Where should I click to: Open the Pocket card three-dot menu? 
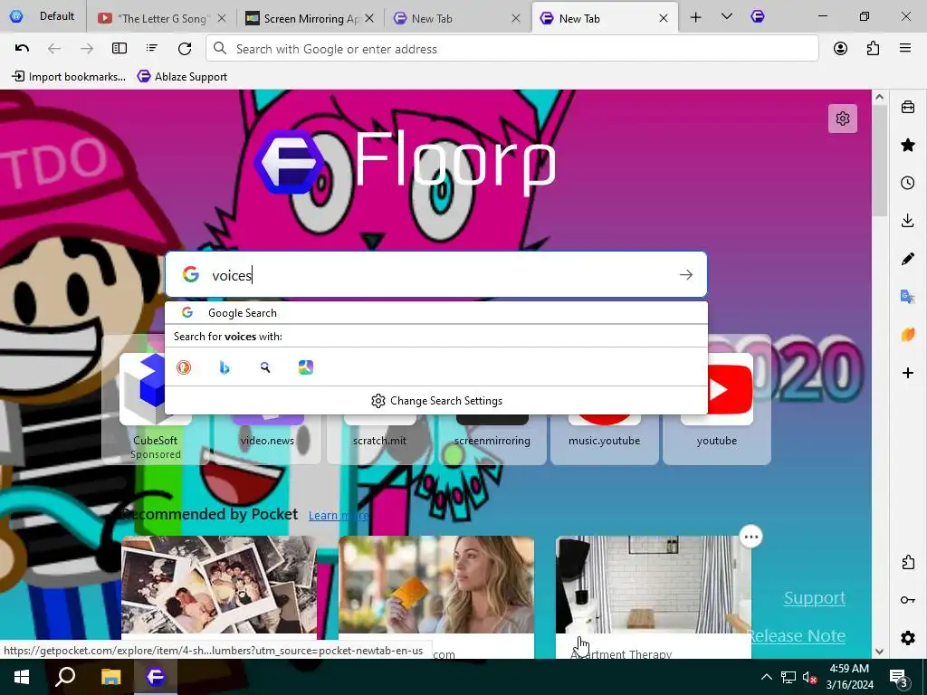pos(750,537)
